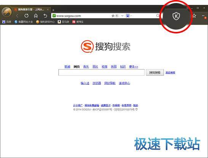Open the 输入法 link
Viewport: 208px width, 158px height.
[x=85, y=83]
